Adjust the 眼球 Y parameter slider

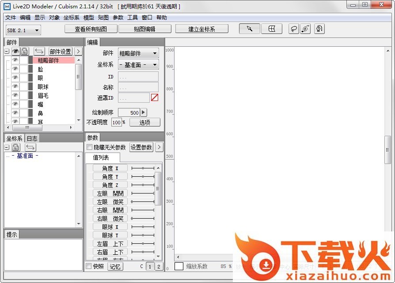(143, 235)
